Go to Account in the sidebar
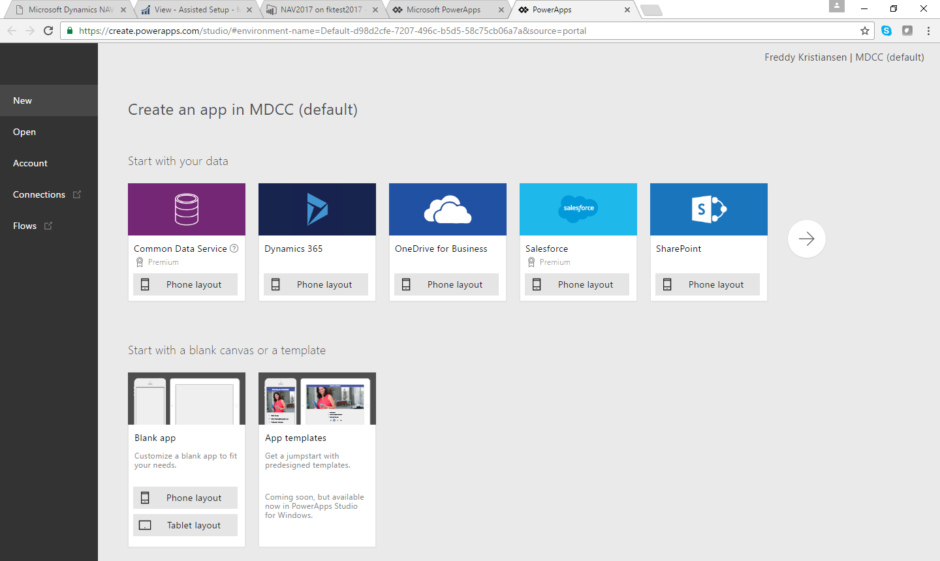This screenshot has height=561, width=940. 31,163
